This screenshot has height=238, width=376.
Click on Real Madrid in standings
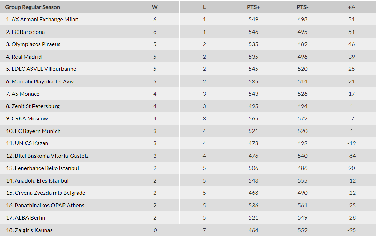pos(27,57)
